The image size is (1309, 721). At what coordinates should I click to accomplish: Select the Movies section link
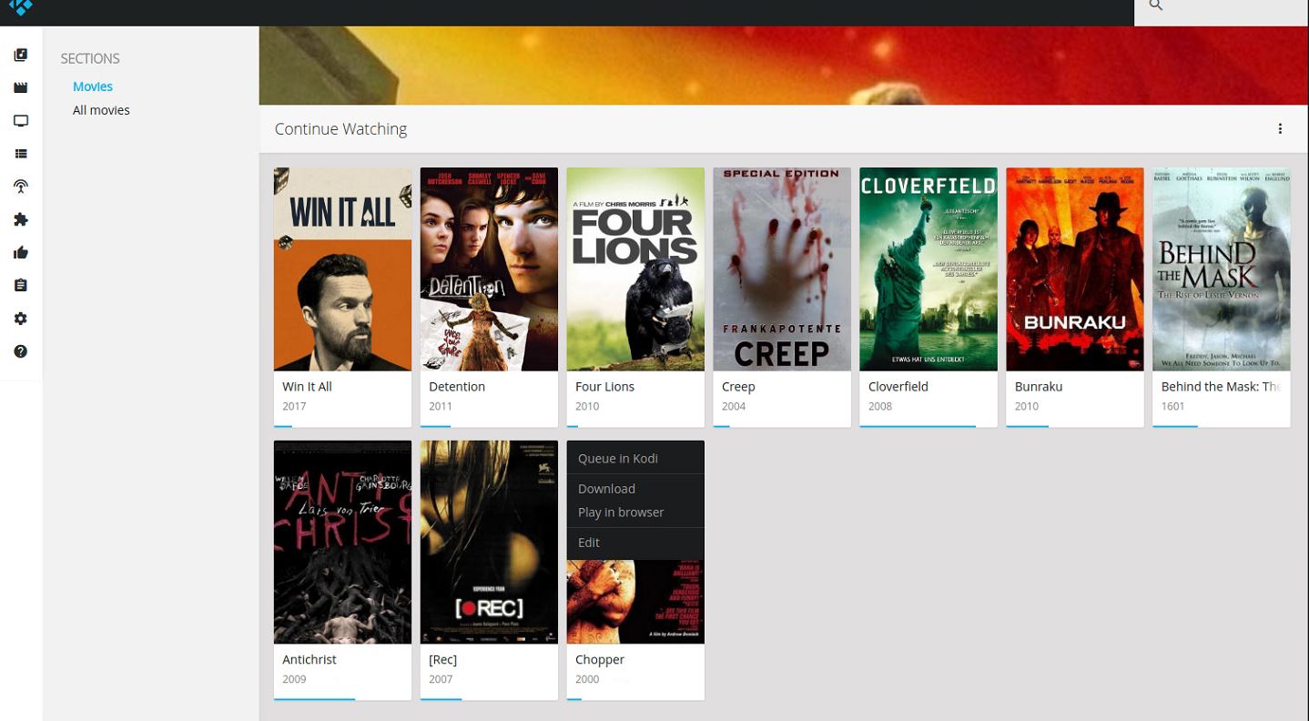pos(93,86)
